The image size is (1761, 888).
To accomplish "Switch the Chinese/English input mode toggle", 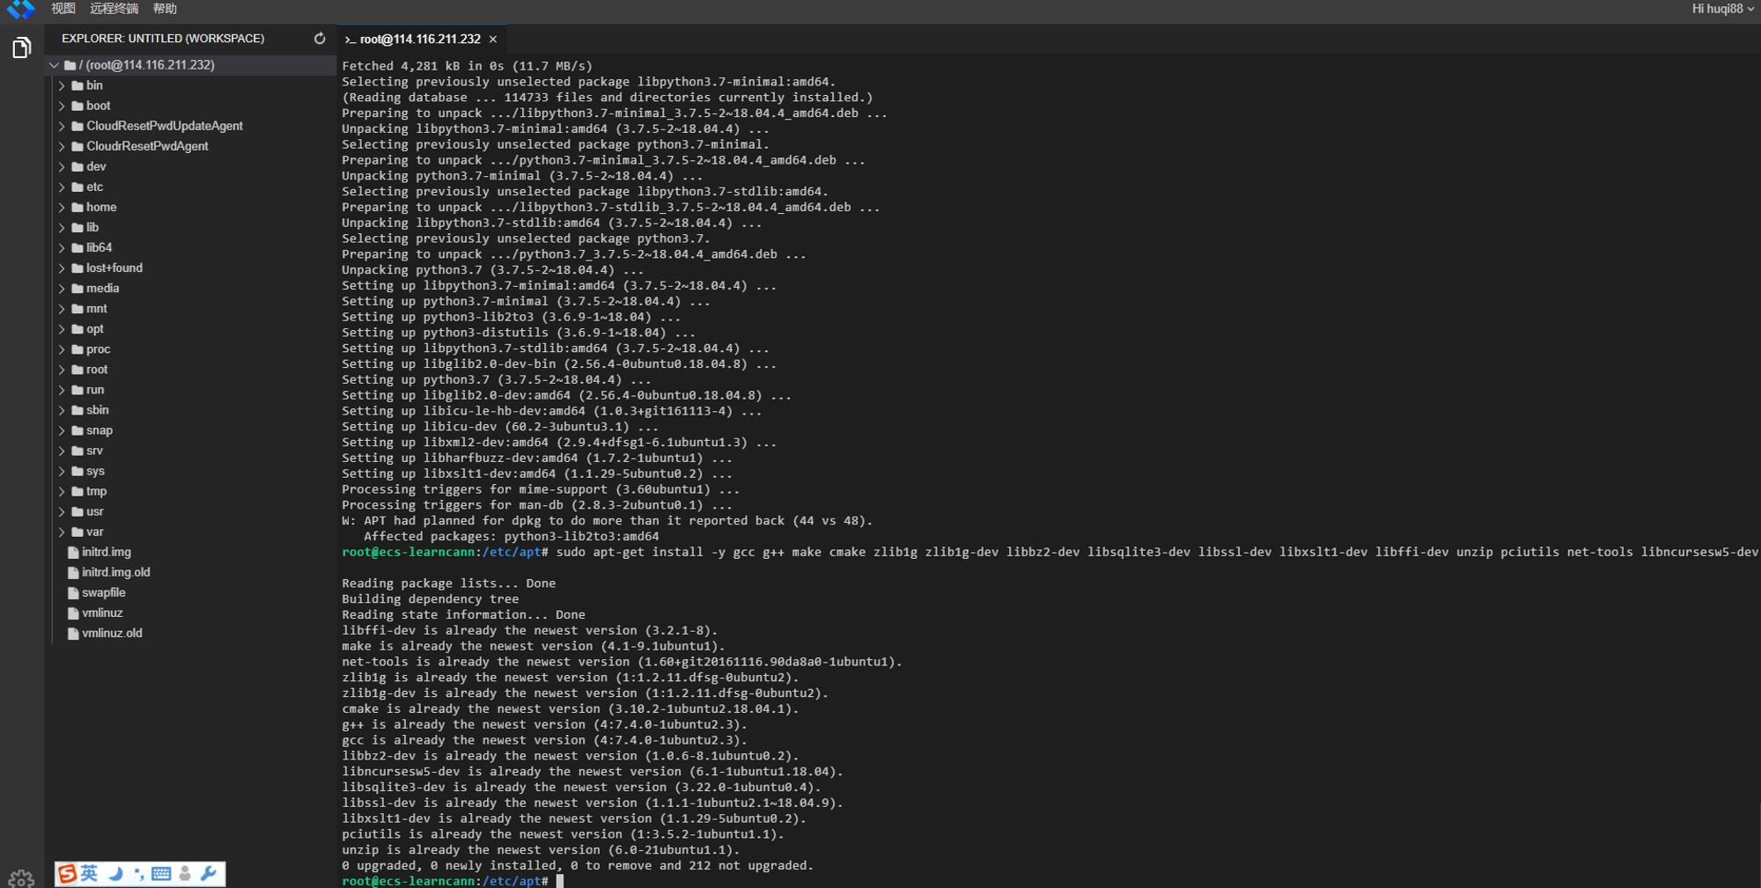I will 90,874.
